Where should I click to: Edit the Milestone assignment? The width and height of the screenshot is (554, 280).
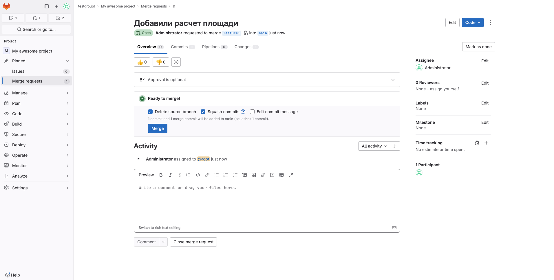[x=485, y=122]
